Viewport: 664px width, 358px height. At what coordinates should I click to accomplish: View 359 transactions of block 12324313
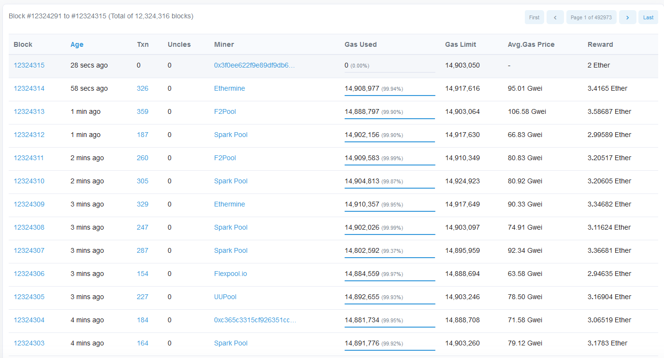[x=143, y=111]
